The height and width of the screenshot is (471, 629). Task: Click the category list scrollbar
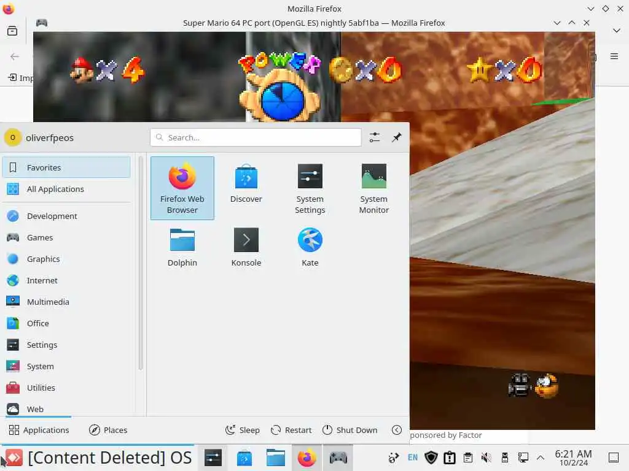(x=141, y=264)
